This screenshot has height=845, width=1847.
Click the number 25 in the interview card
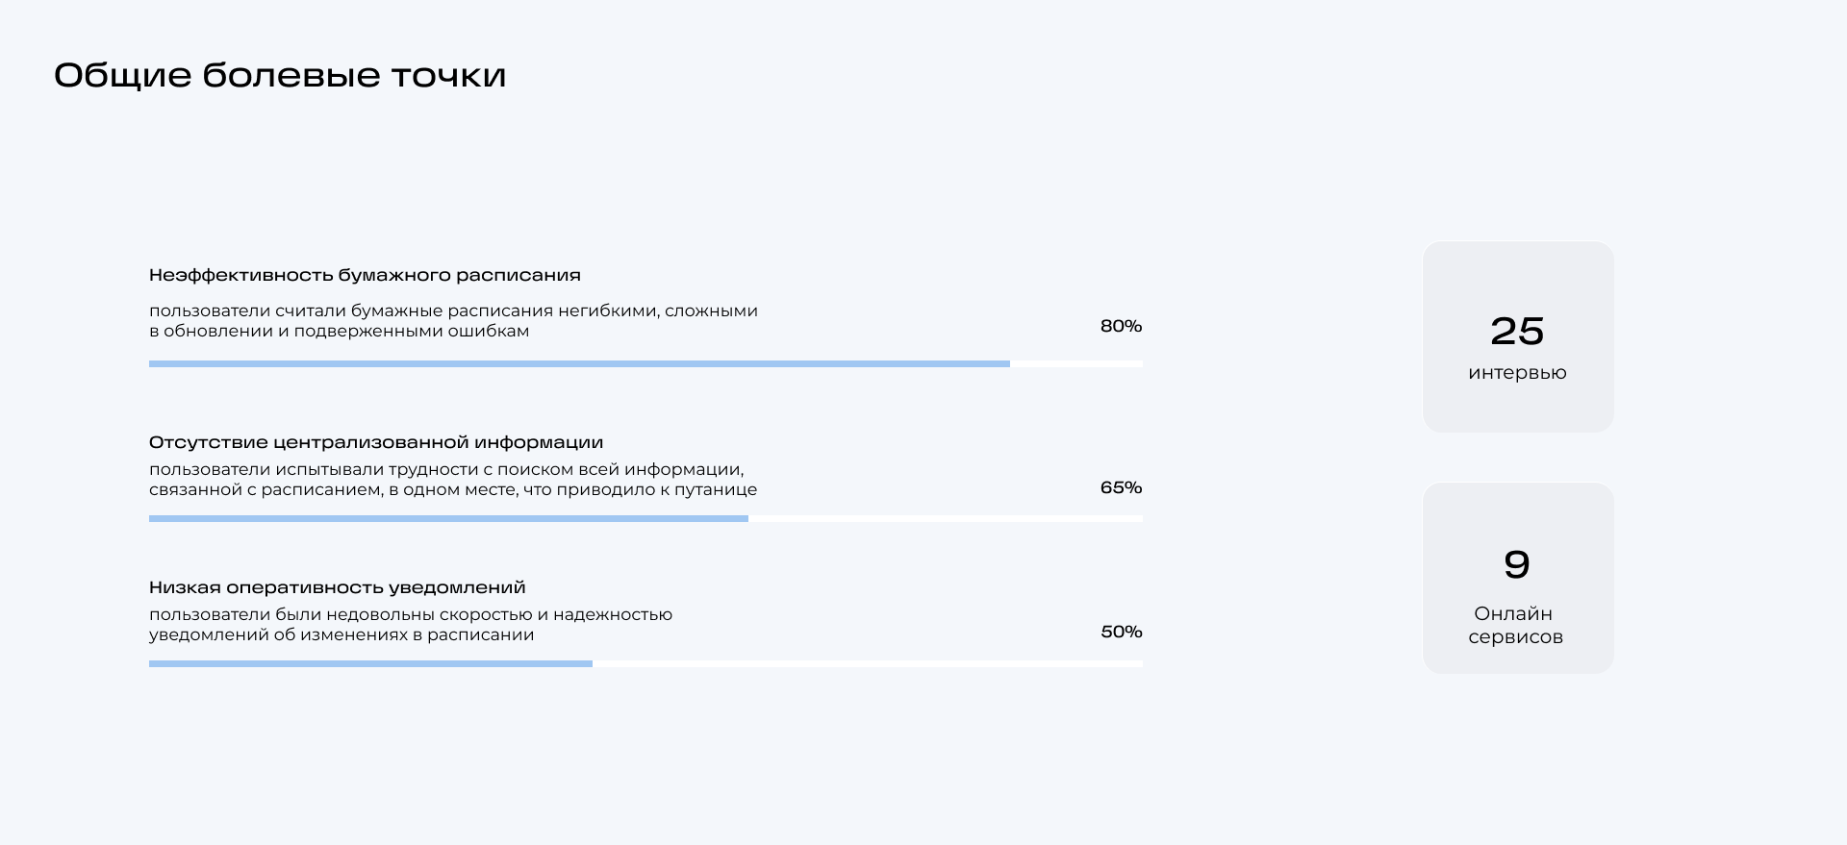[x=1517, y=332]
